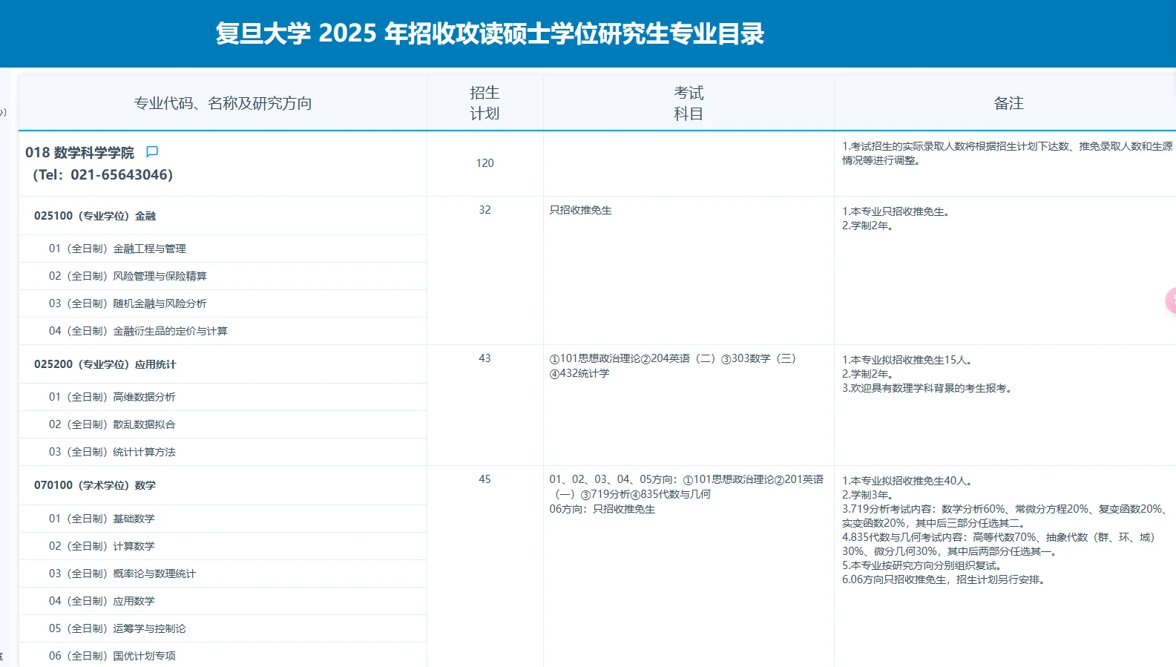Select the 025200（专业学位）应用统计 program row

223,364
